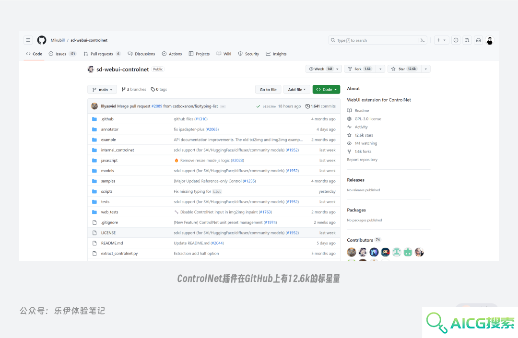Image resolution: width=518 pixels, height=338 pixels.
Task: Open the Projects tab
Action: pyautogui.click(x=199, y=54)
